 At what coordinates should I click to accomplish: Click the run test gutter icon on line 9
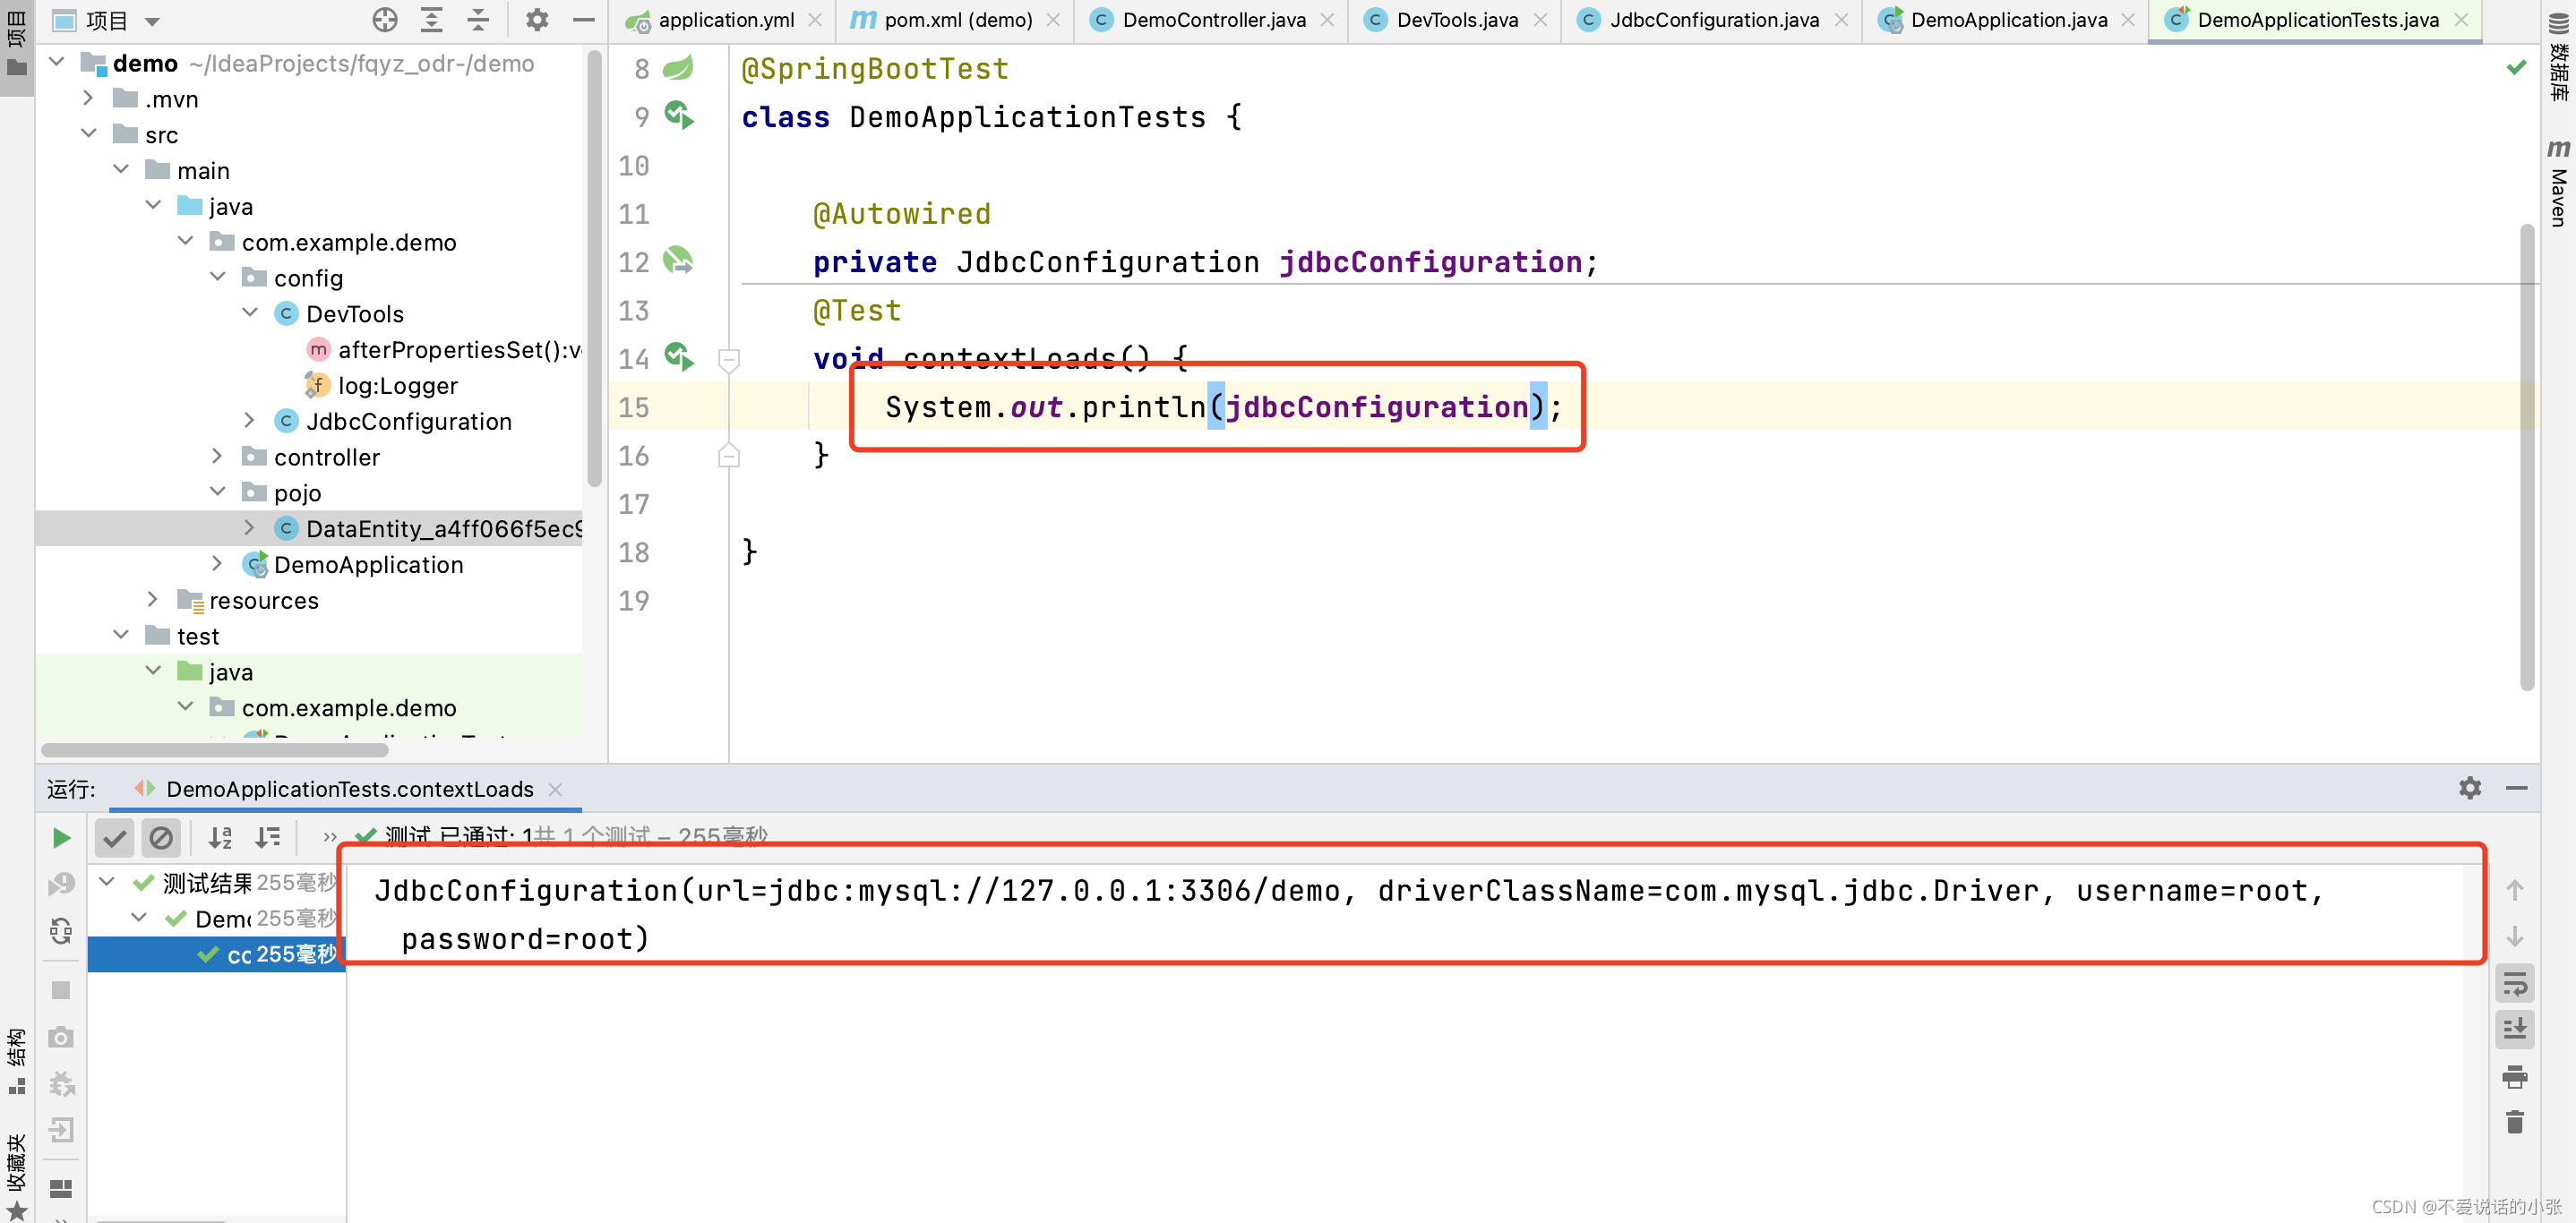(679, 115)
